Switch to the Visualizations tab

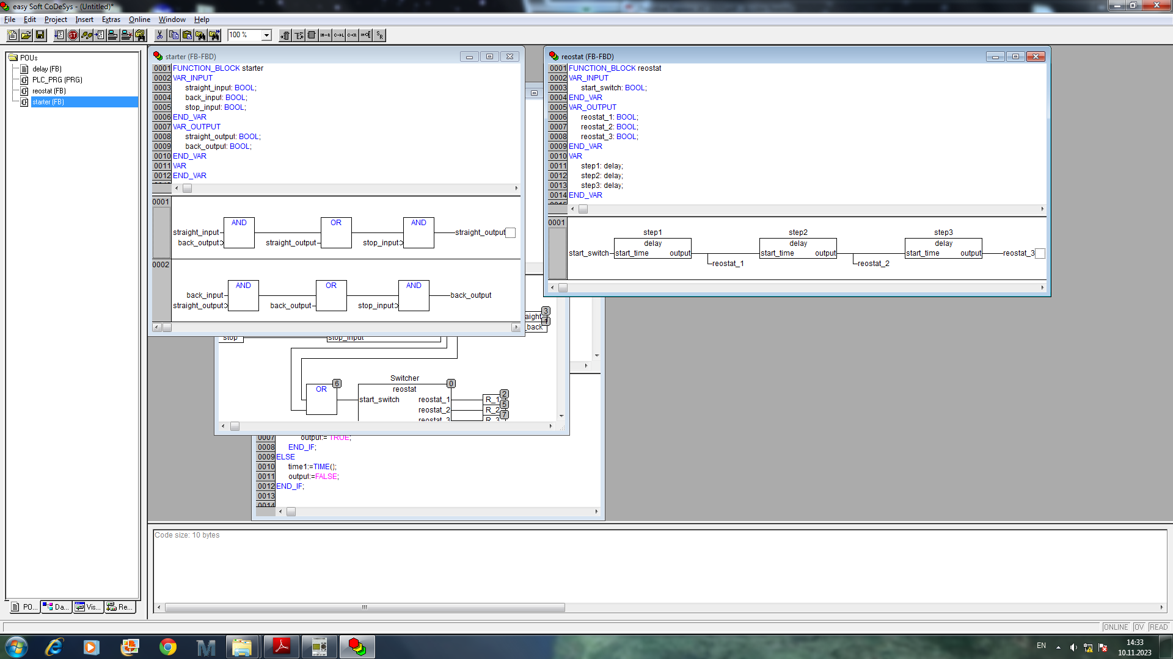click(88, 607)
